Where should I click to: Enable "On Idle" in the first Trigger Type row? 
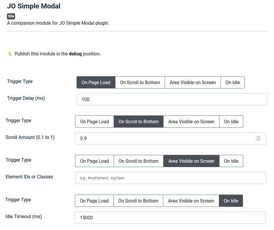(233, 82)
